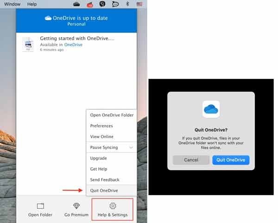Click the Getting started with OneDrive filename
Image resolution: width=278 pixels, height=223 pixels.
tap(77, 38)
